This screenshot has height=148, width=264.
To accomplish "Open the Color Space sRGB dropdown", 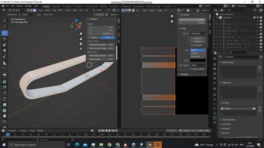I will point(198,65).
